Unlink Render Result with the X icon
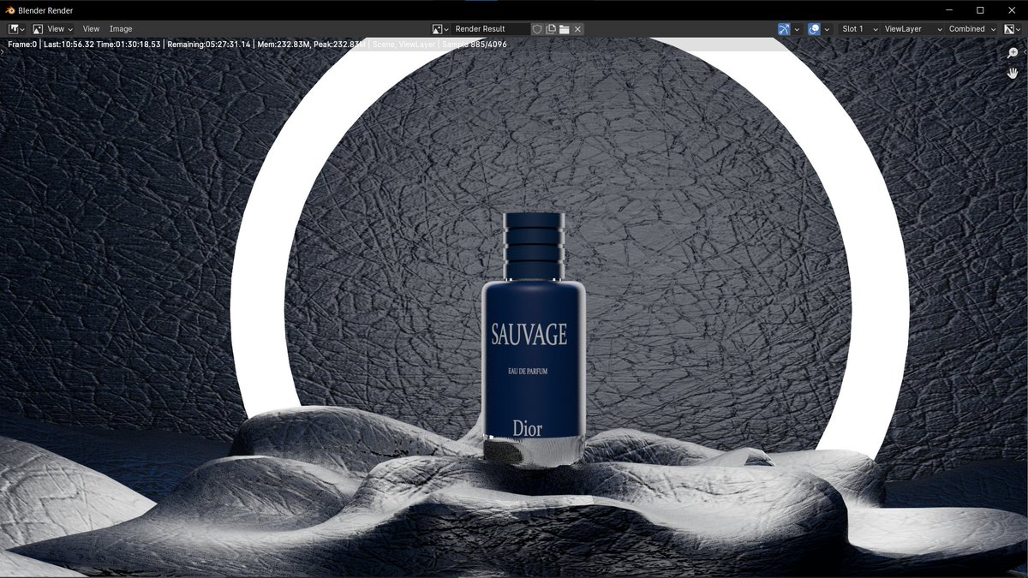This screenshot has height=578, width=1028. coord(578,29)
